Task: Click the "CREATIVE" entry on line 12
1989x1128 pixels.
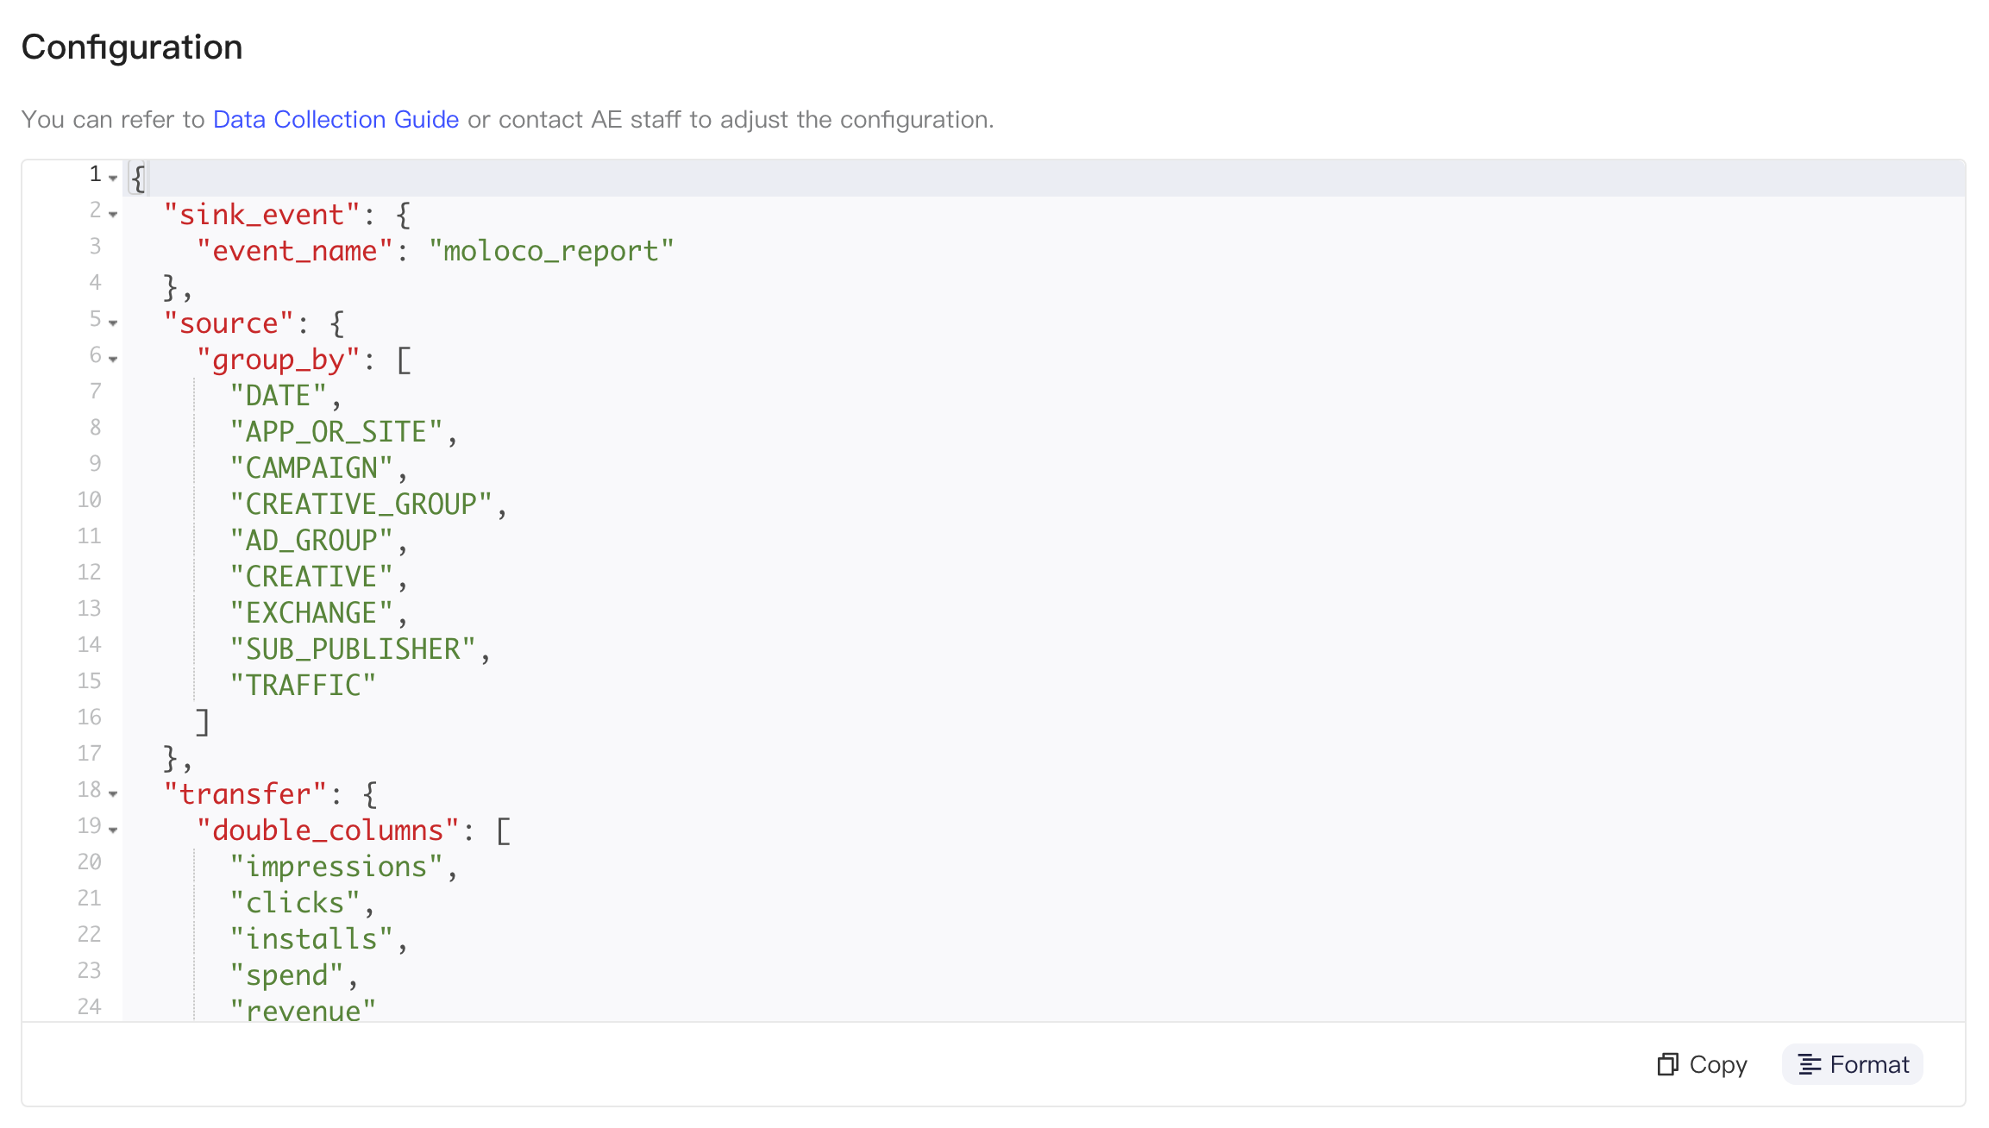Action: point(311,577)
